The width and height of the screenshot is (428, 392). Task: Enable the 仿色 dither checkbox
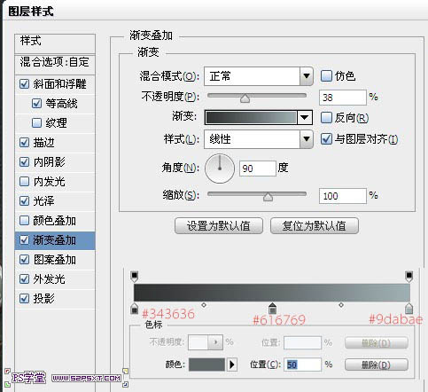pos(326,76)
